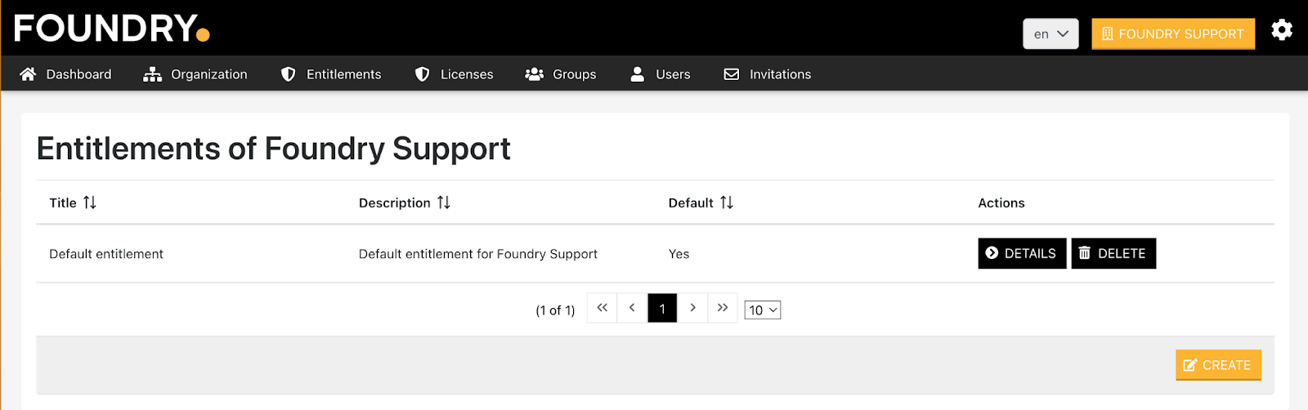Go to next page of results
This screenshot has width=1308, height=410.
(x=692, y=308)
